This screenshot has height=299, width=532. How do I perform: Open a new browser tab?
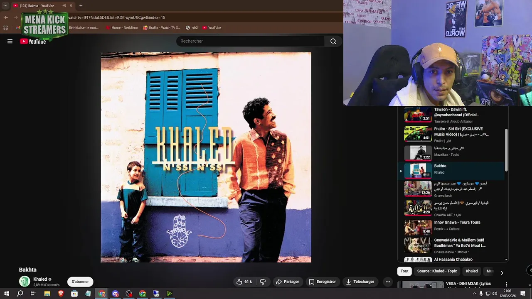click(x=81, y=6)
